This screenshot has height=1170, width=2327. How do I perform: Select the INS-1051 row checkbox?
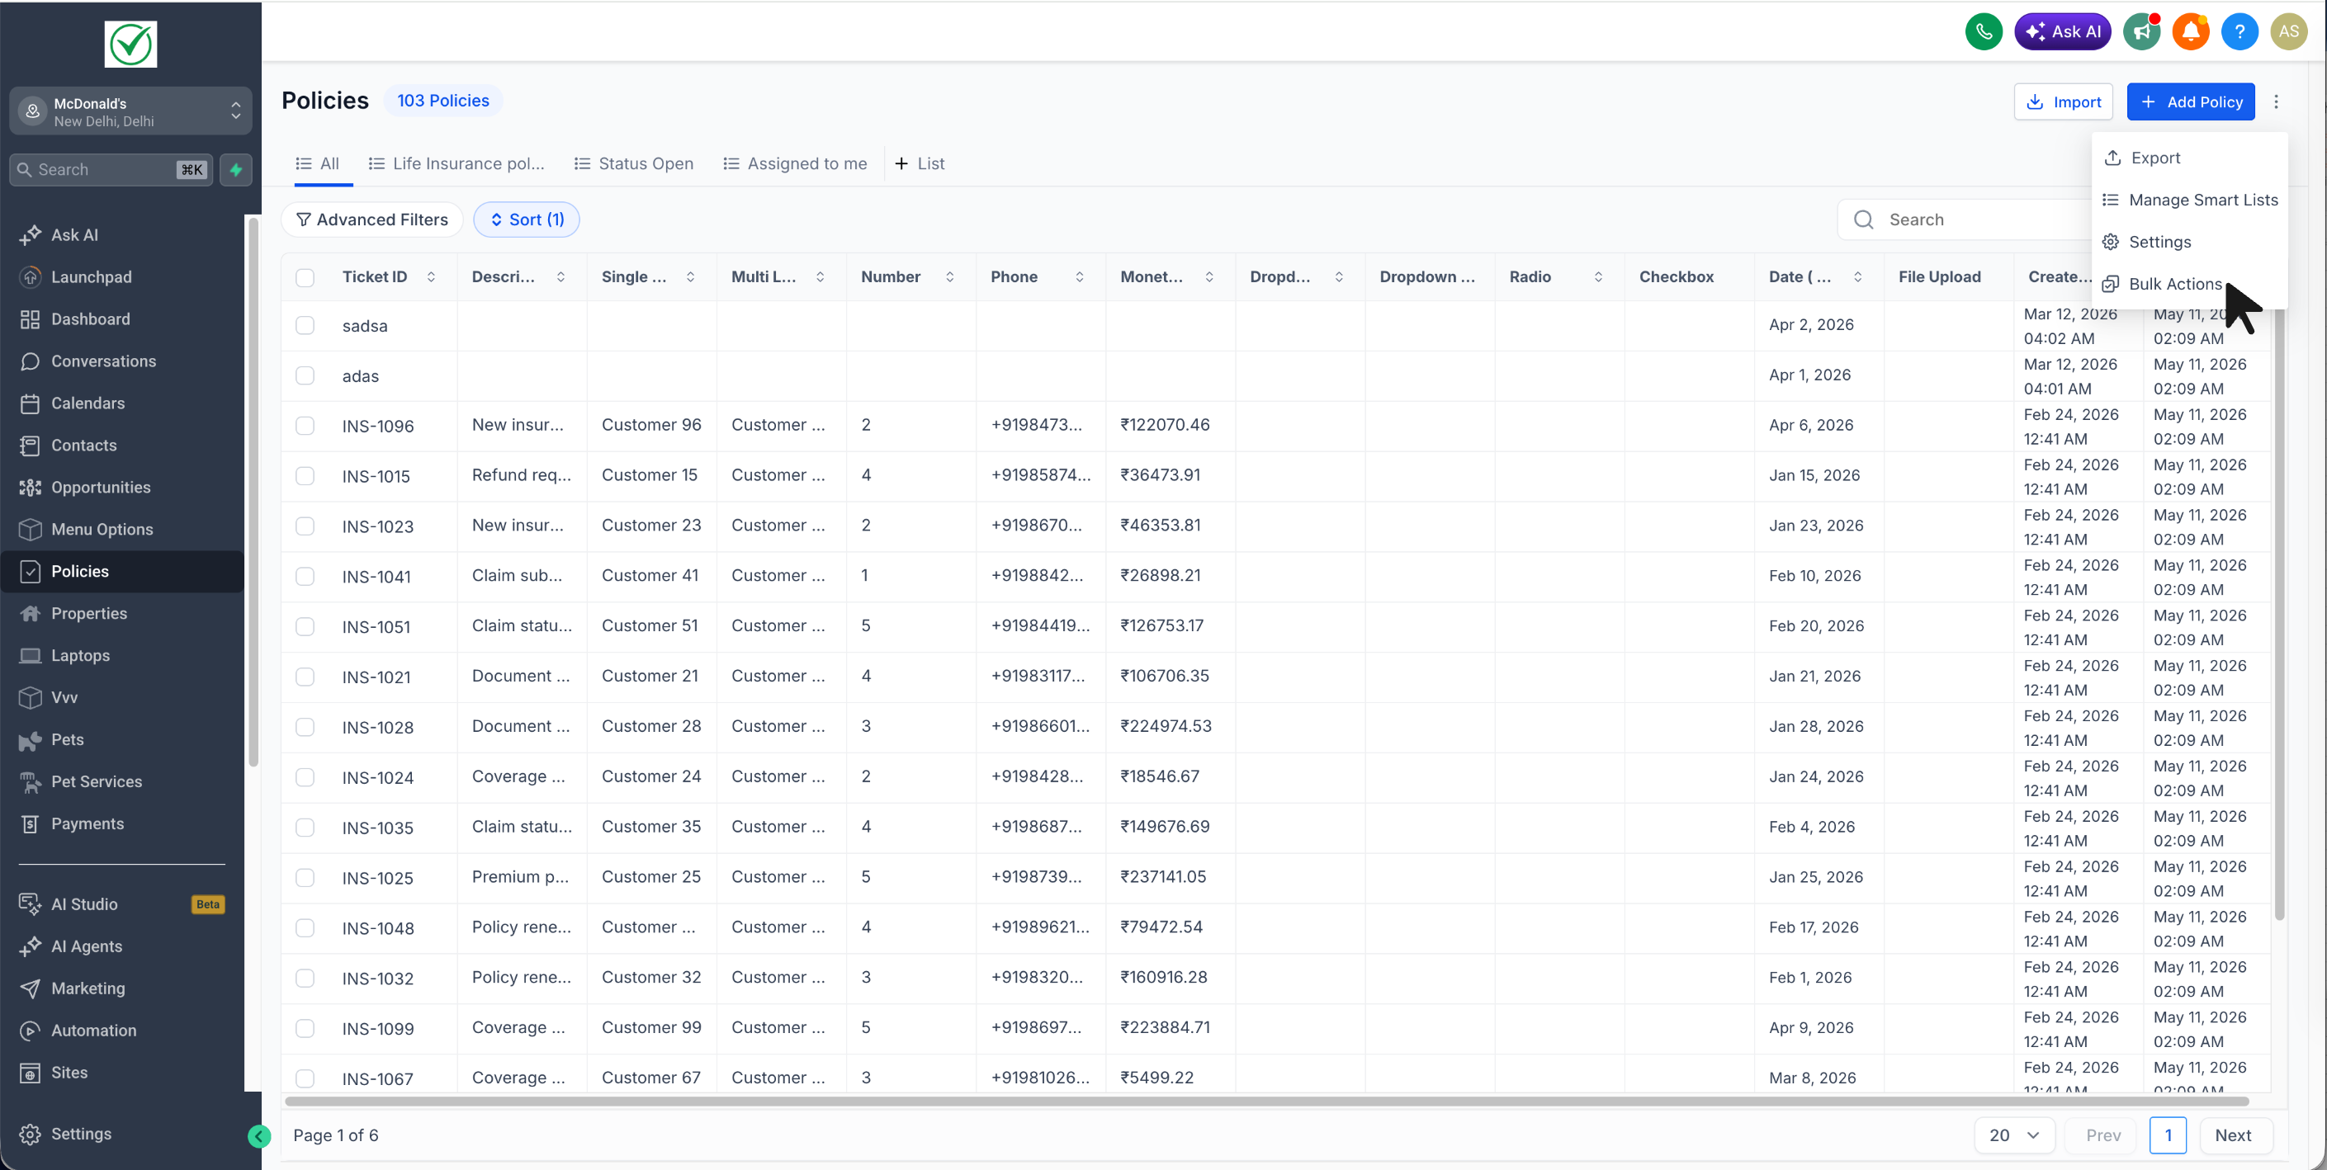(305, 626)
